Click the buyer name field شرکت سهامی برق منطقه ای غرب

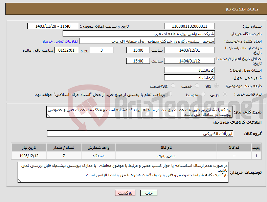click(139, 34)
